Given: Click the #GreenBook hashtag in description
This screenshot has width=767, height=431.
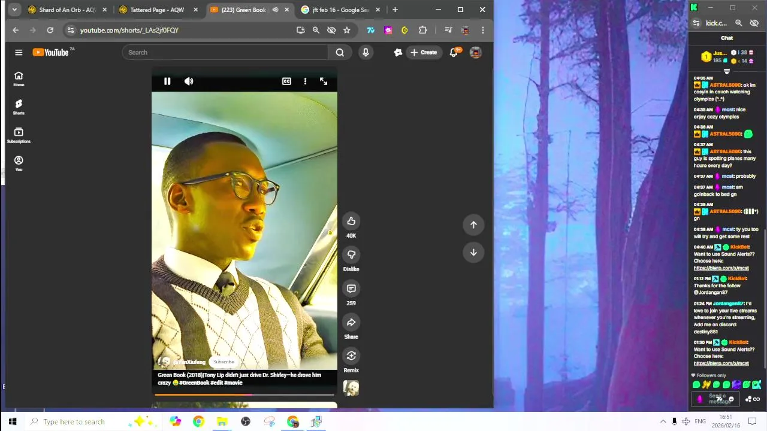Looking at the screenshot, I should click(x=194, y=383).
